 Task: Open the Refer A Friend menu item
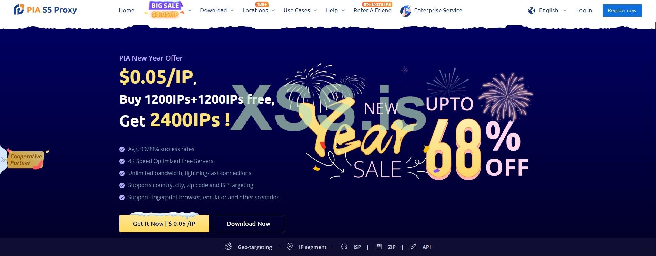coord(373,10)
